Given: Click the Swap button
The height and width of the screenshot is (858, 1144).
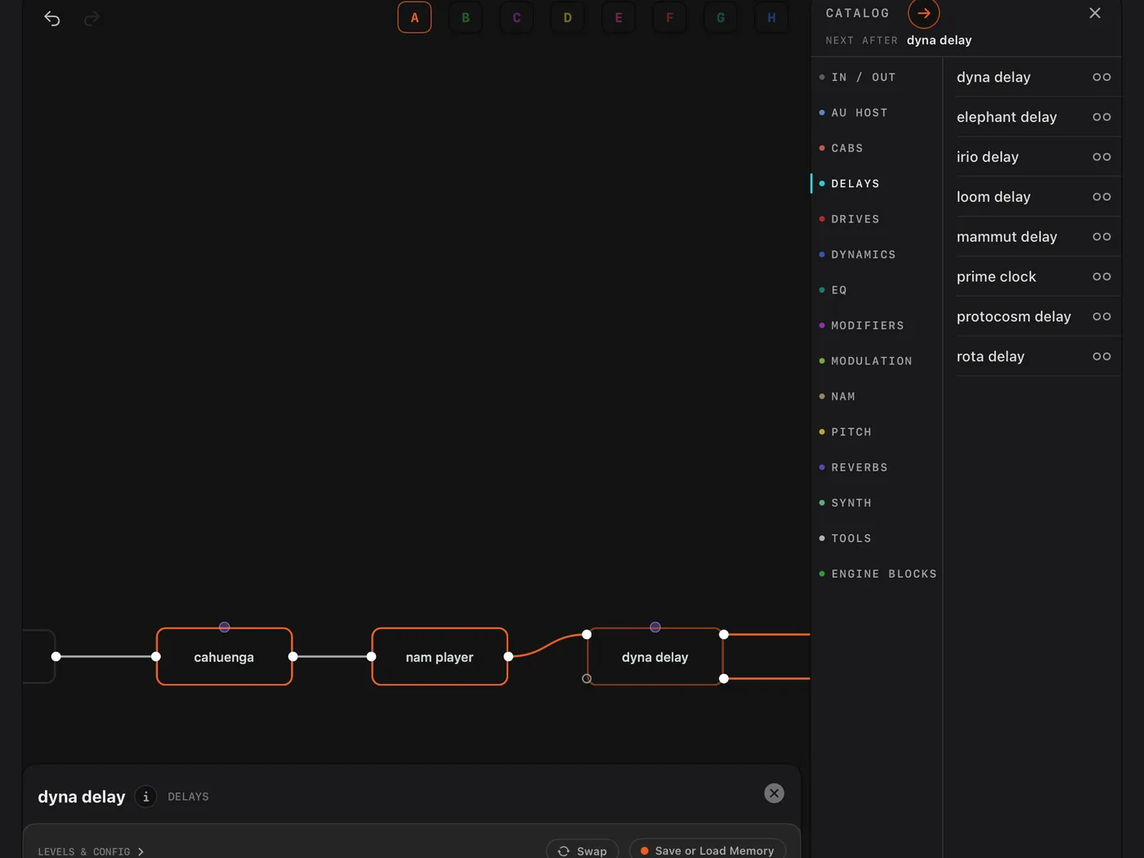Looking at the screenshot, I should pyautogui.click(x=583, y=850).
